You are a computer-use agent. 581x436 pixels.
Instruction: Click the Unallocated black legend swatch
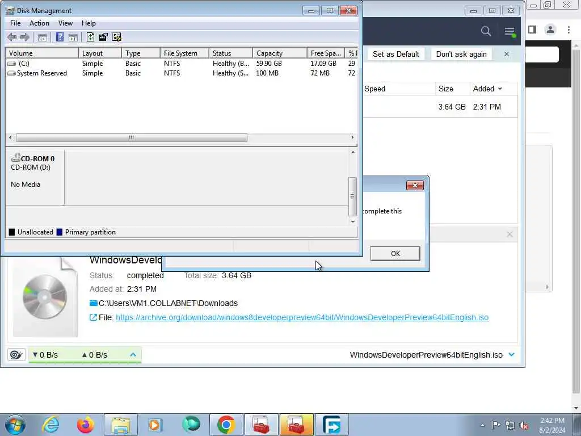click(12, 232)
